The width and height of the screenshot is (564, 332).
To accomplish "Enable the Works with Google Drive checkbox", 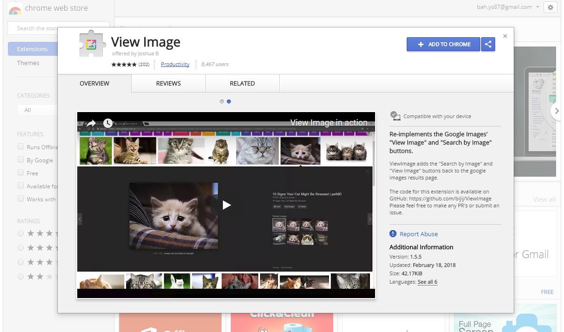I will pos(20,199).
